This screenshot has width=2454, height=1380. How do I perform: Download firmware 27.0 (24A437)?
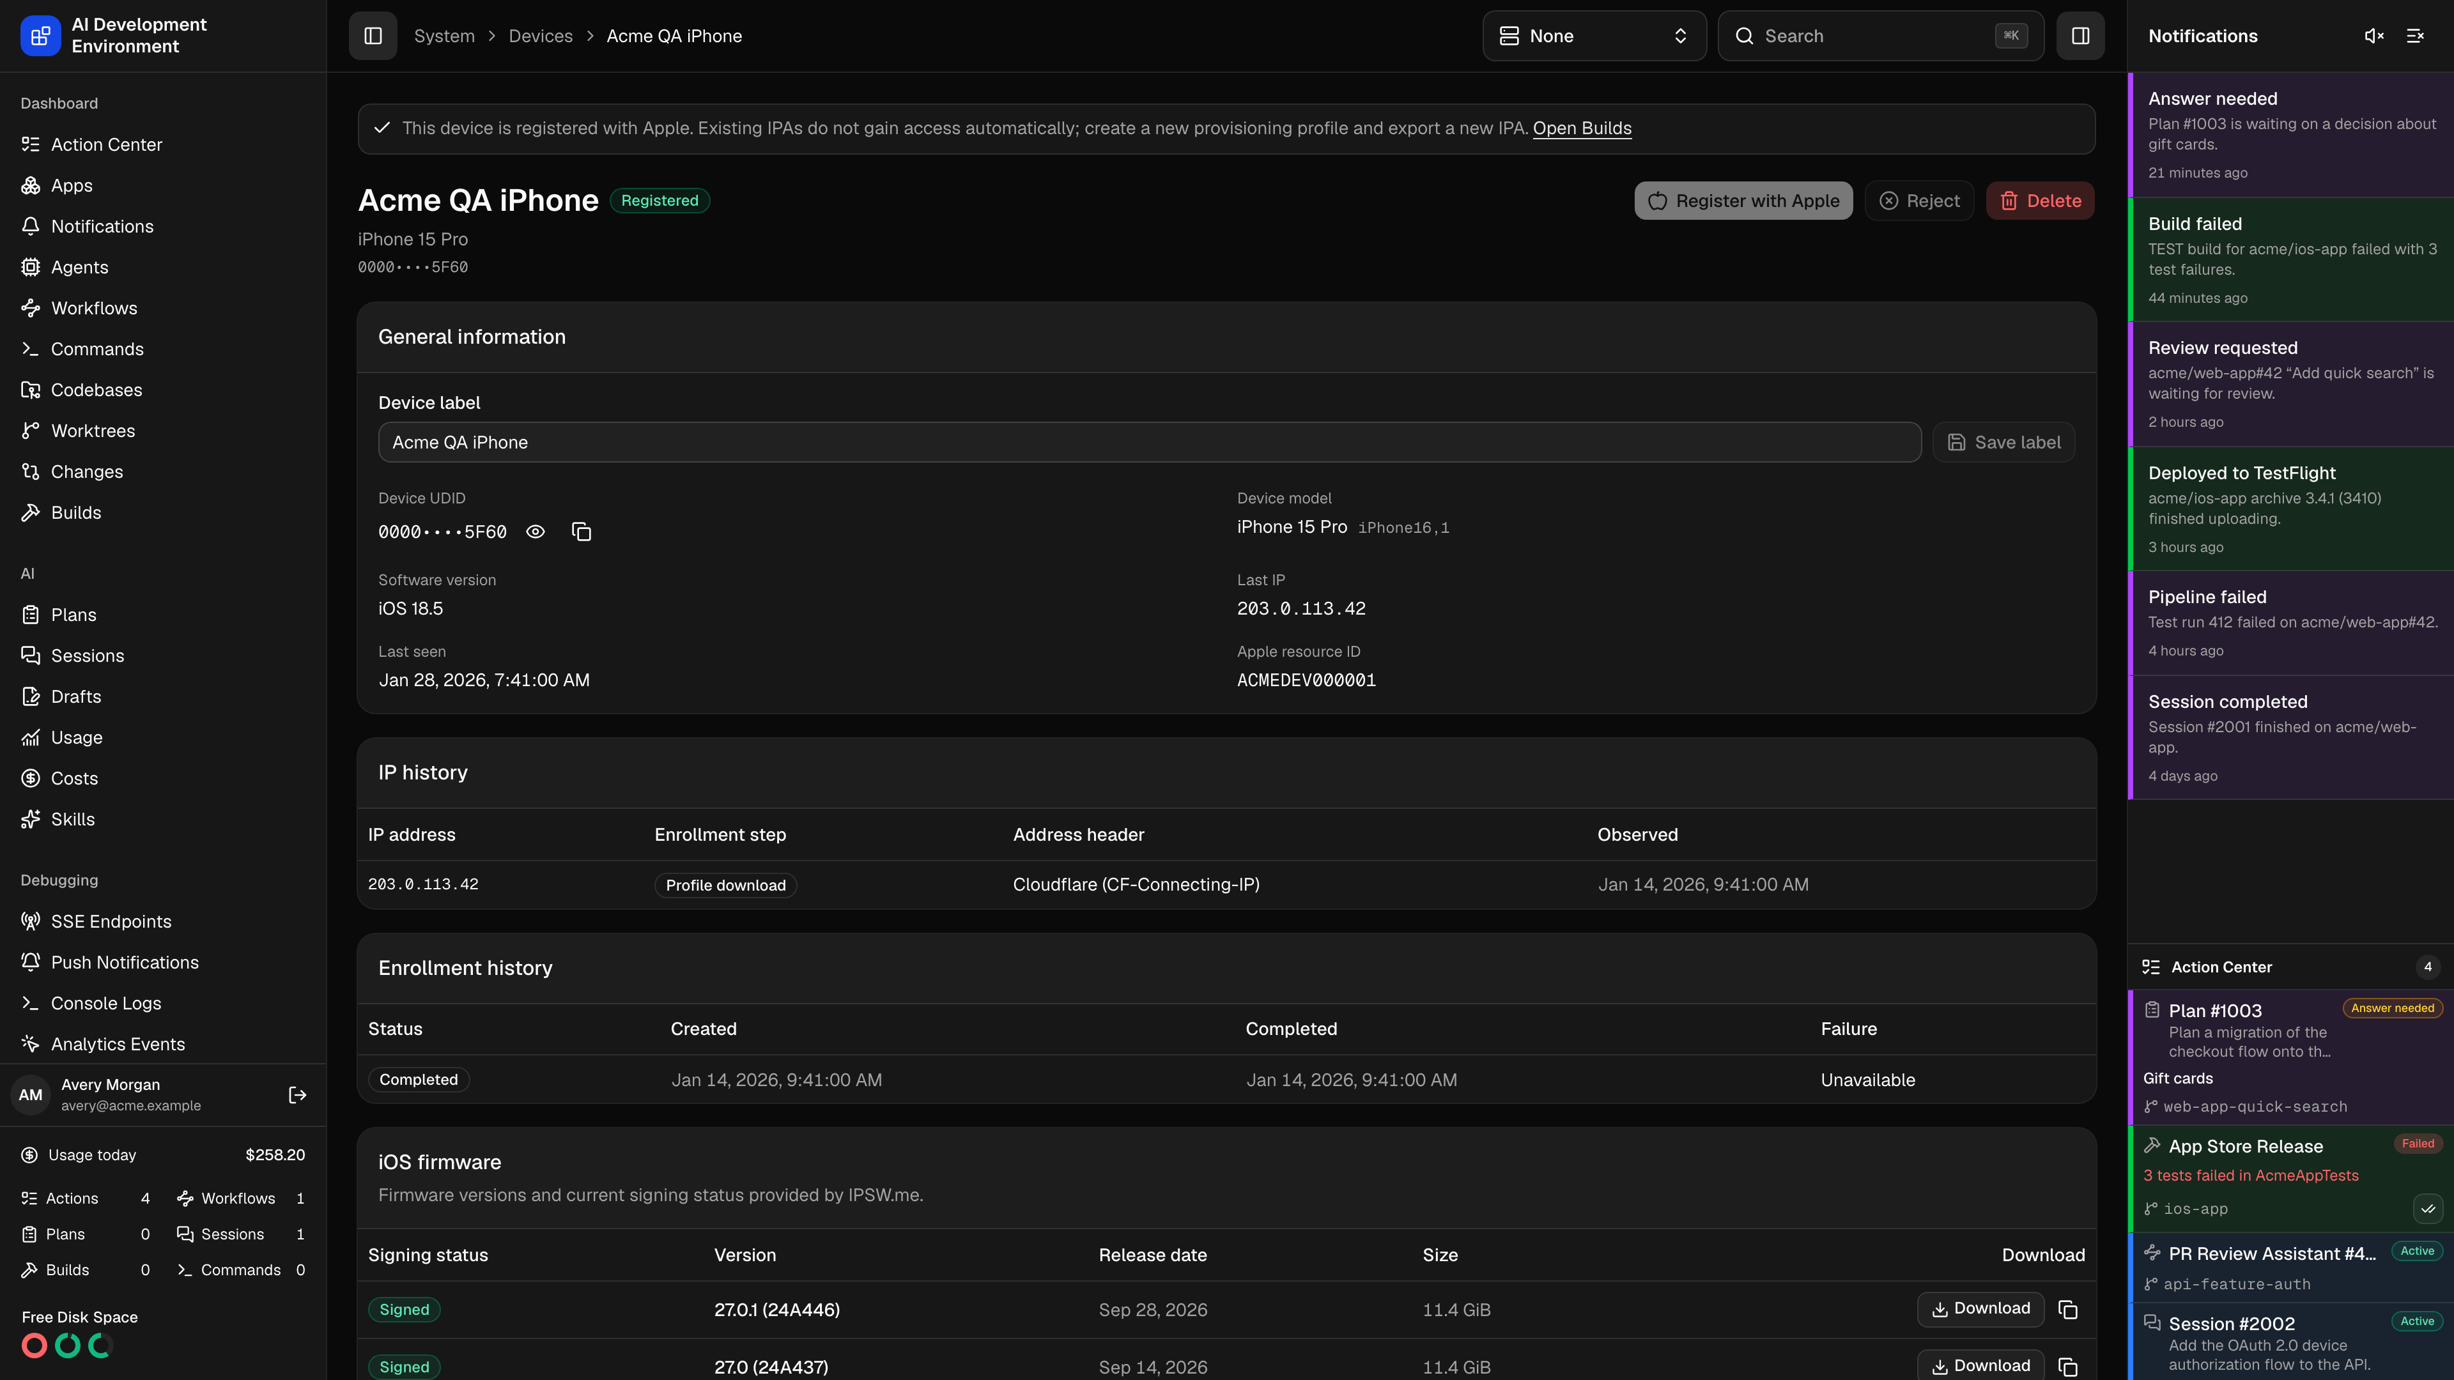[x=1980, y=1366]
